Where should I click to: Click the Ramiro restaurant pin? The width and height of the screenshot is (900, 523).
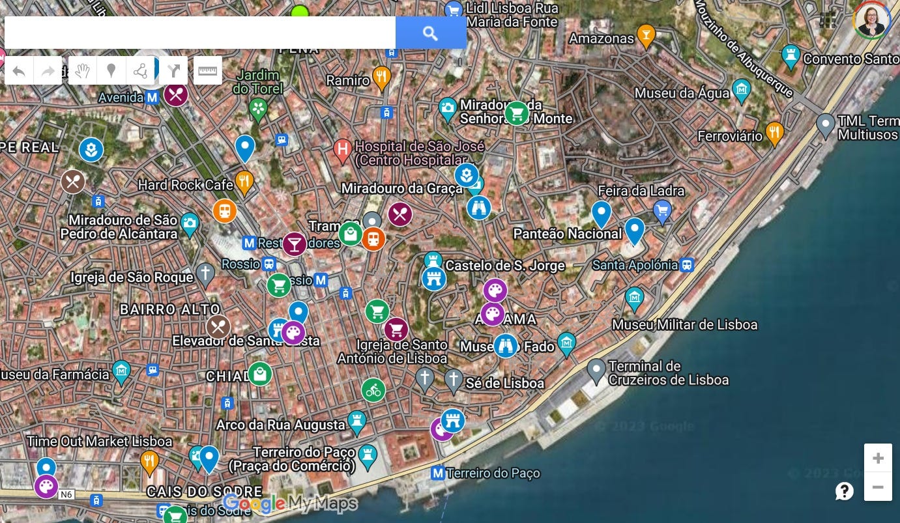tap(381, 78)
